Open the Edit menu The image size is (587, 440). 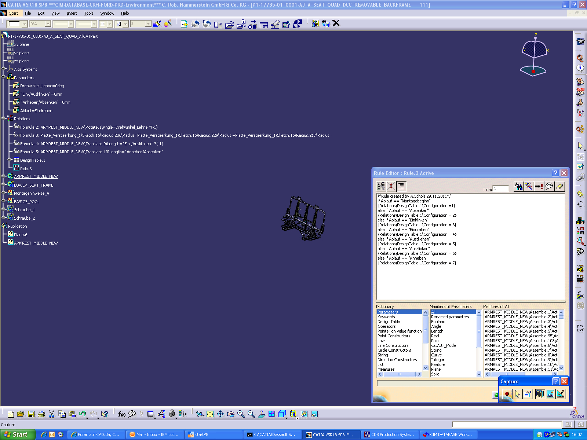tap(41, 13)
